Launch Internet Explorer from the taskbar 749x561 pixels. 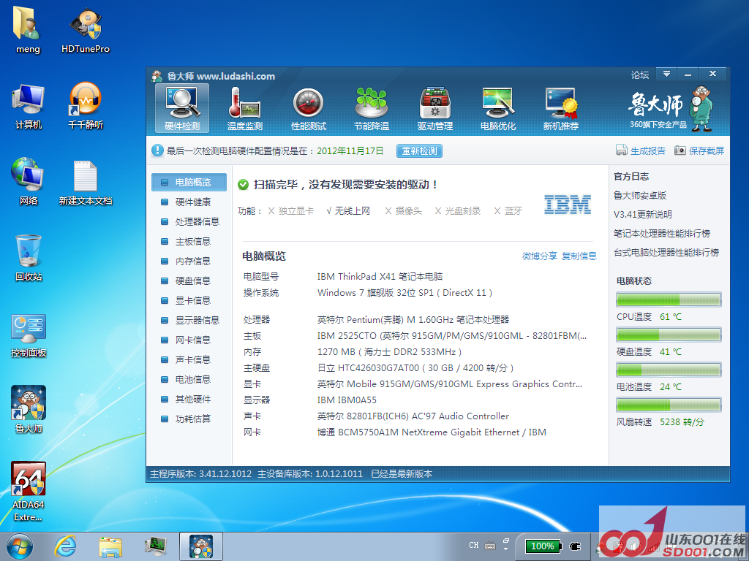coord(65,546)
